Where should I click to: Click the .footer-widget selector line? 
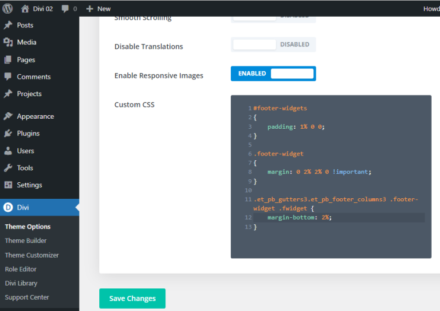(279, 154)
